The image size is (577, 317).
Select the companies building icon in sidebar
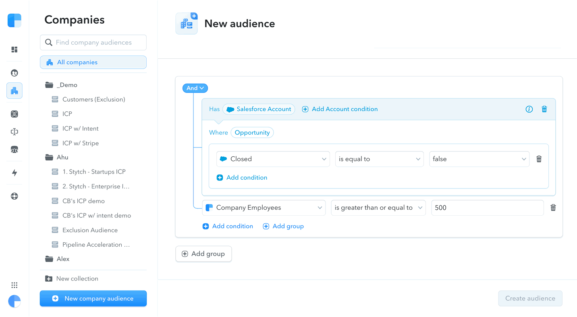click(15, 91)
